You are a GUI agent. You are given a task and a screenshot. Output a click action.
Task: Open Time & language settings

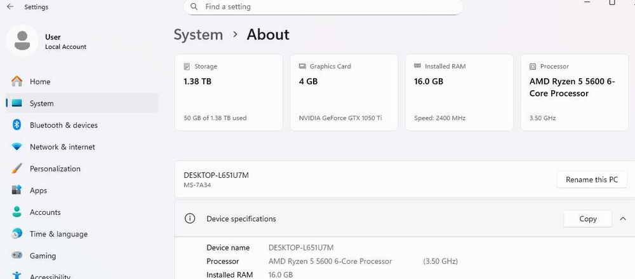82,234
